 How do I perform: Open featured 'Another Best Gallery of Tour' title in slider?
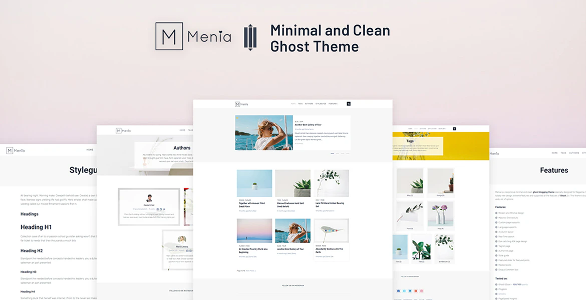pyautogui.click(x=308, y=124)
